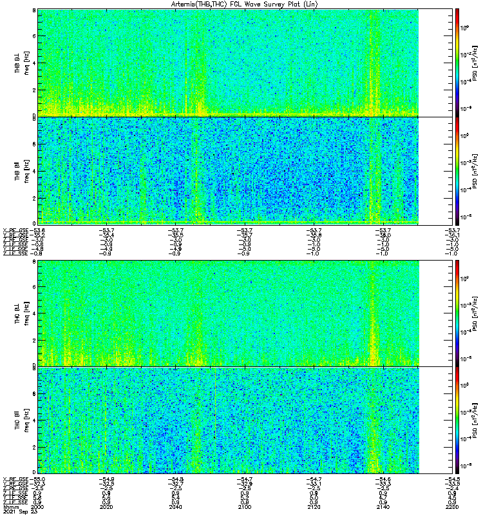This screenshot has height=516, width=483.
Task: Click the THC B⊥ axis label
Action: click(17, 313)
